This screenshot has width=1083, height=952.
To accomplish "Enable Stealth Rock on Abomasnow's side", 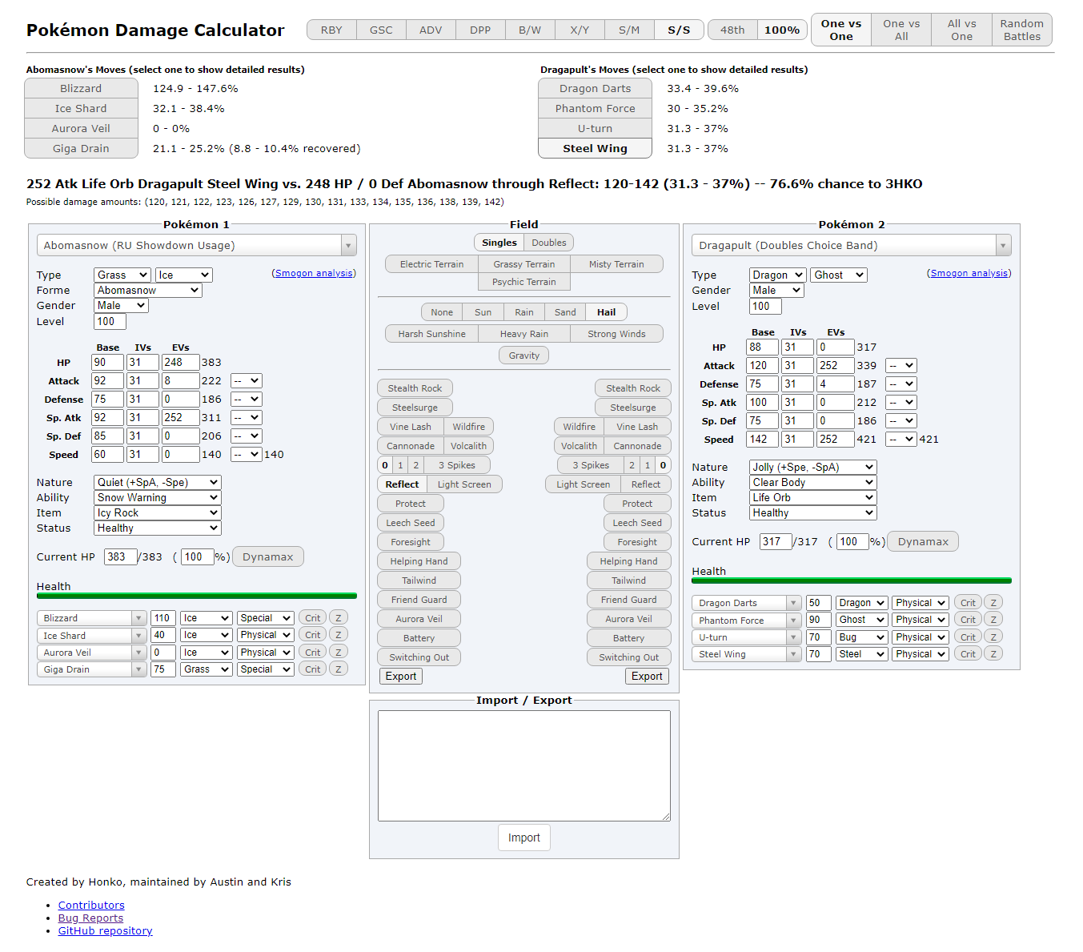I will point(415,388).
